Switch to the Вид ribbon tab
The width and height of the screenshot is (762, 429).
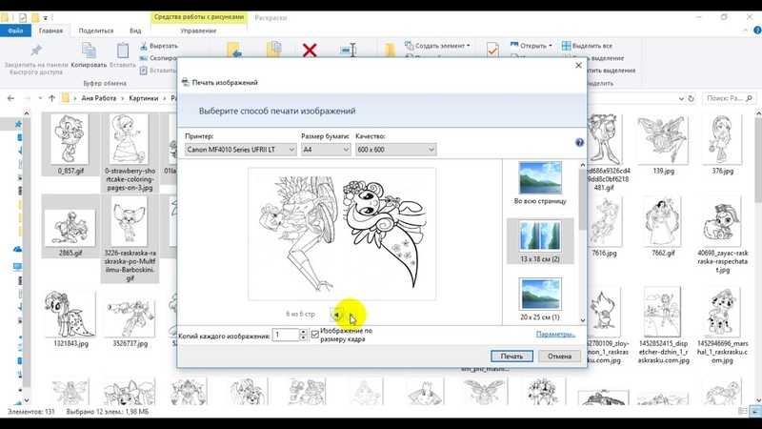(135, 31)
